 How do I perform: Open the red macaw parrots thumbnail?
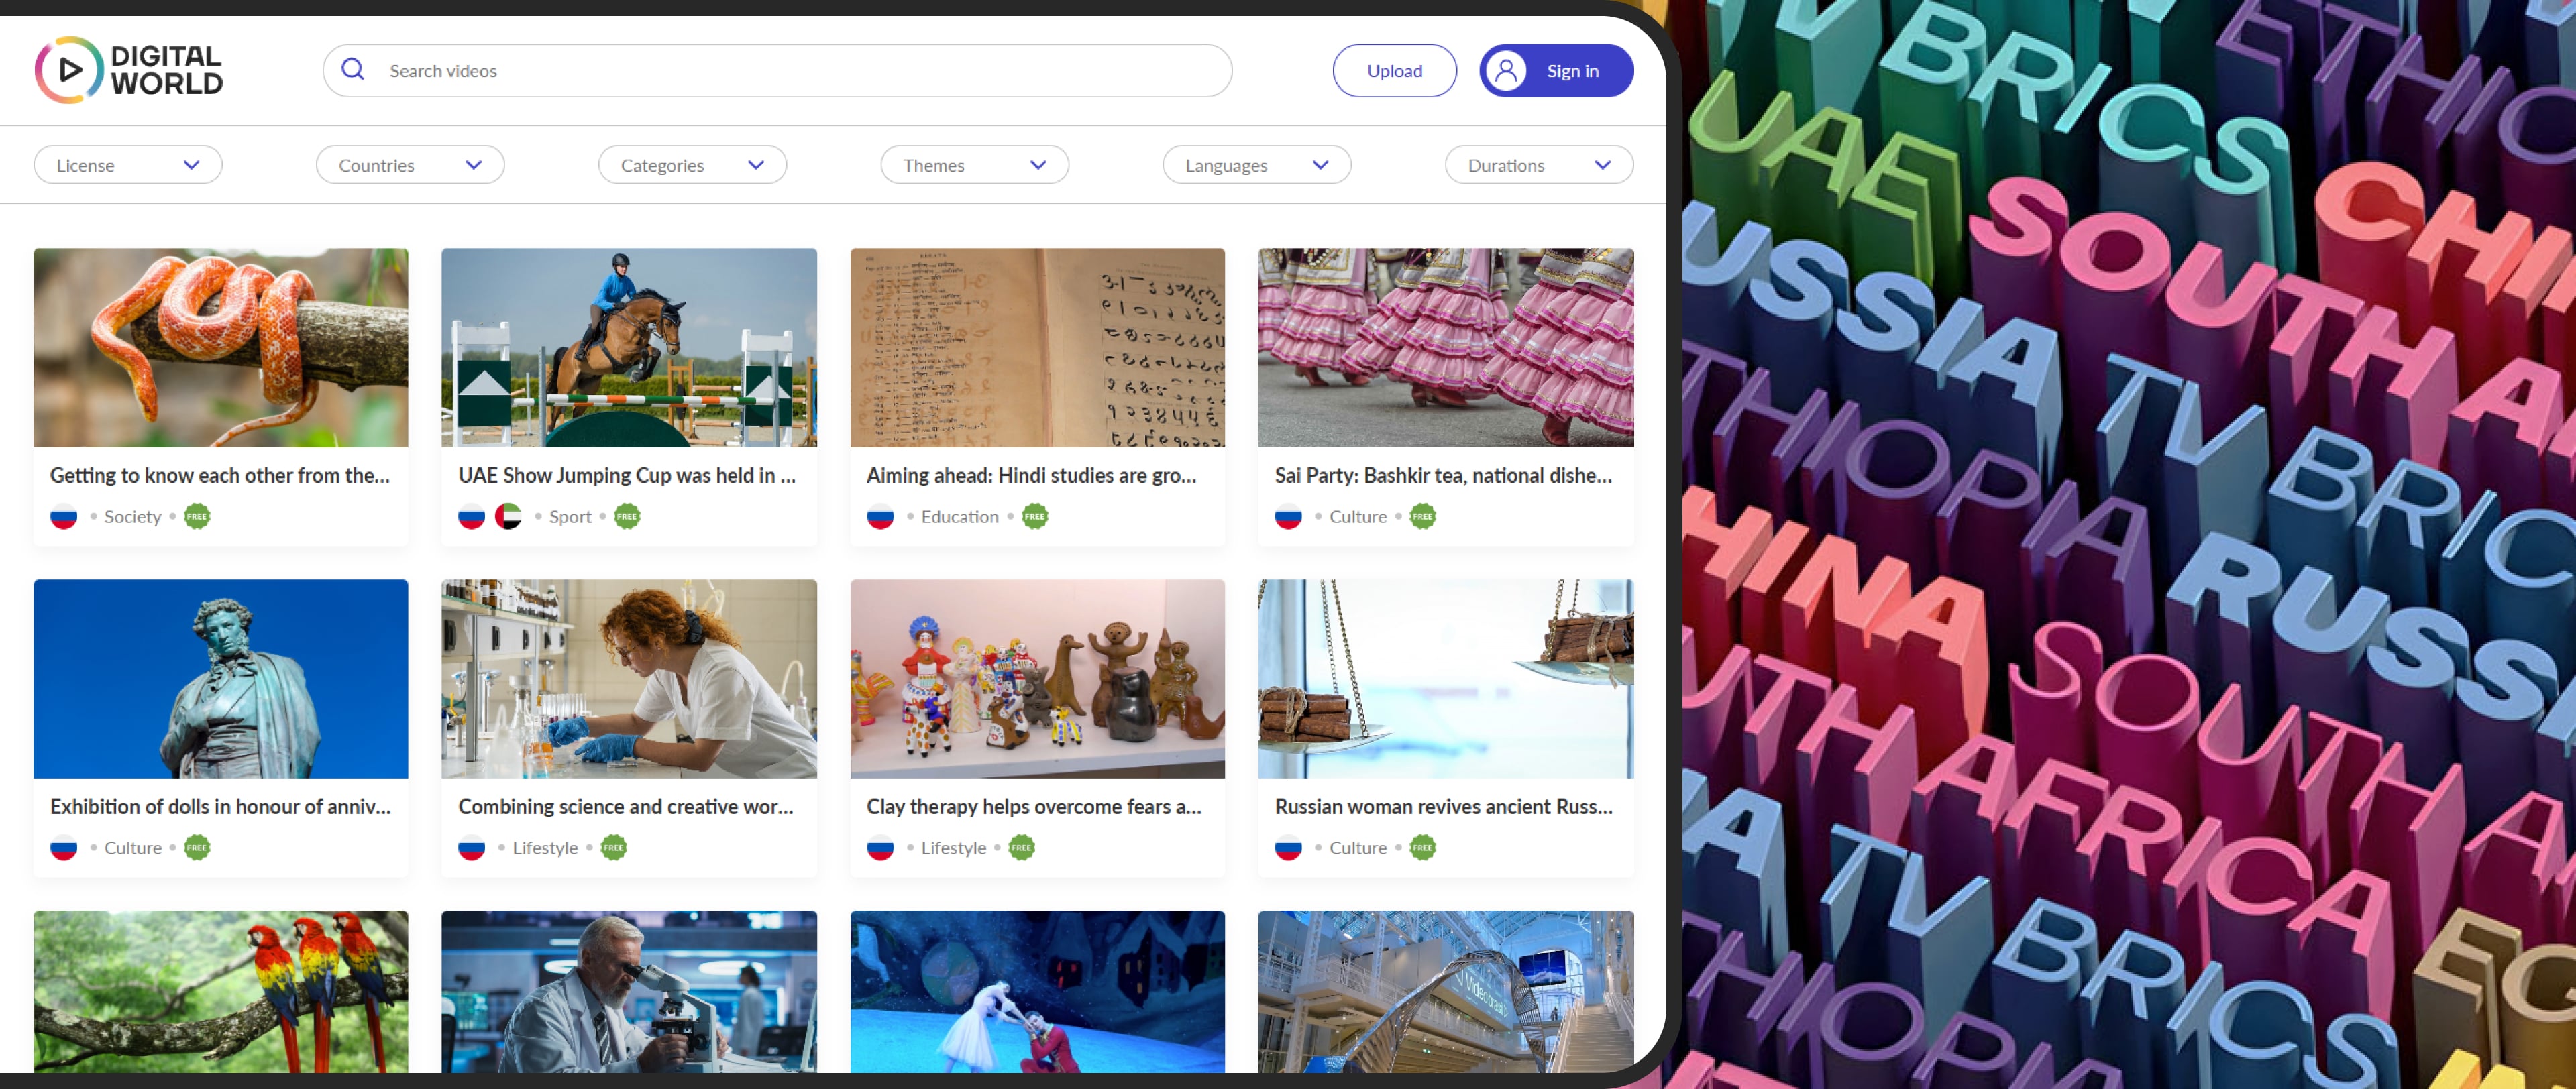pyautogui.click(x=221, y=991)
